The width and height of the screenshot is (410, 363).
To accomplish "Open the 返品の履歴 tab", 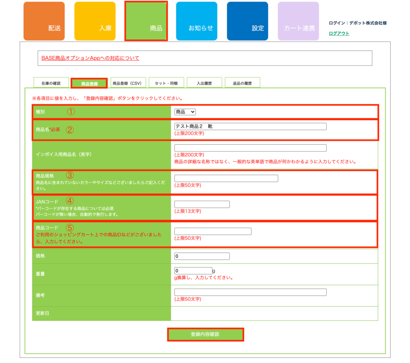I will (242, 83).
